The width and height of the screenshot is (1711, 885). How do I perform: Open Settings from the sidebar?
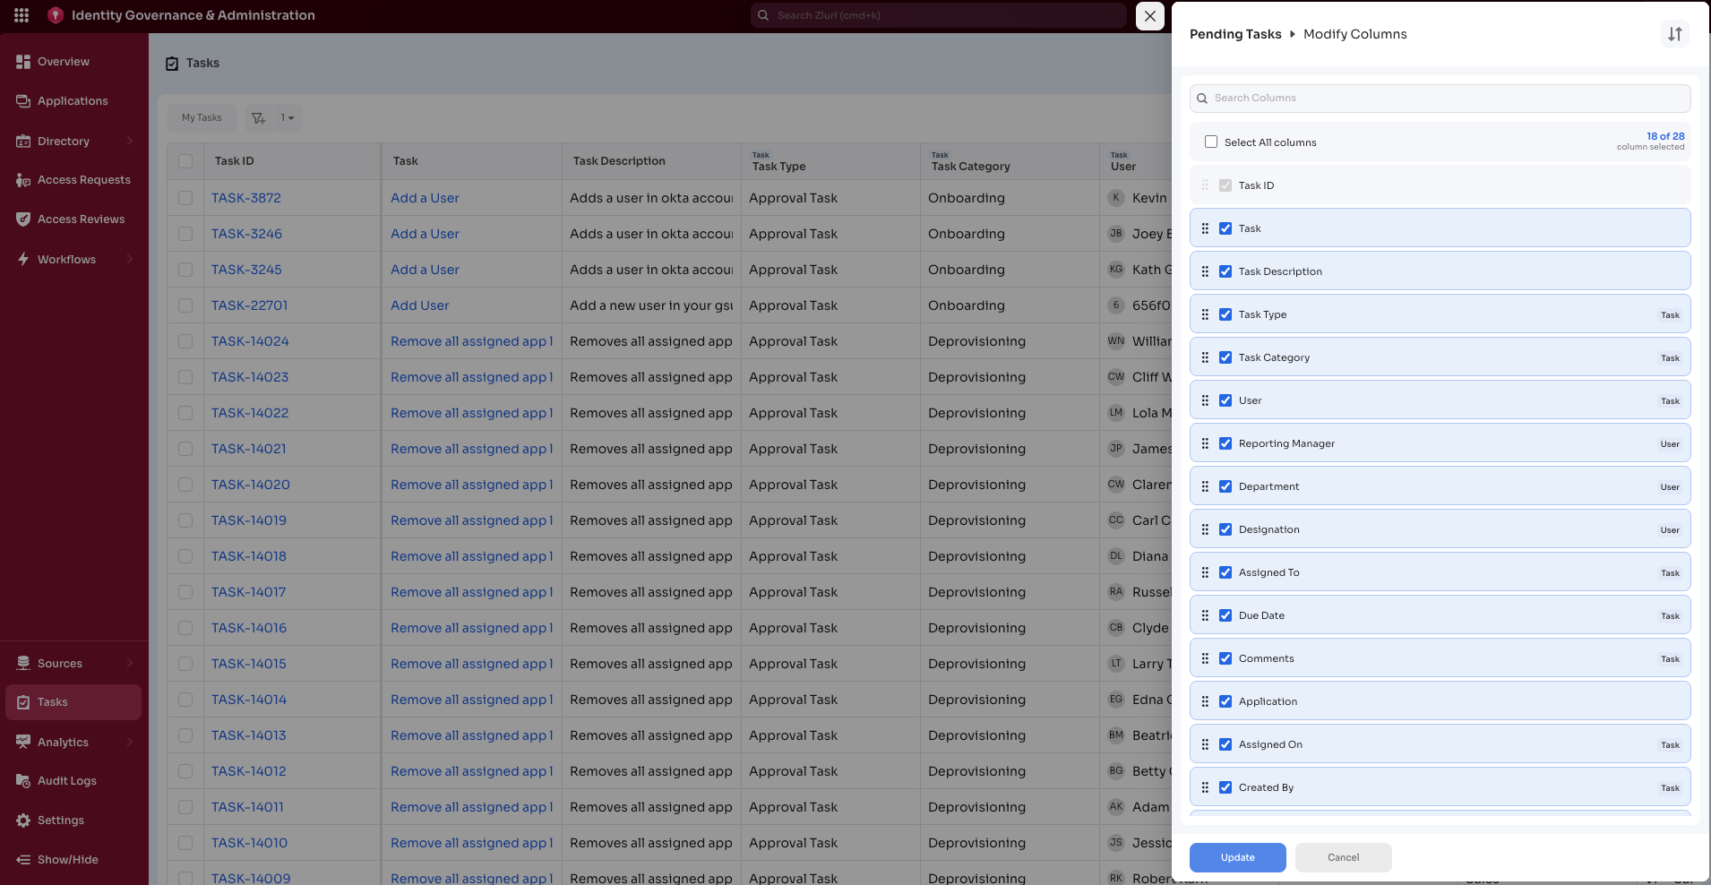61,820
